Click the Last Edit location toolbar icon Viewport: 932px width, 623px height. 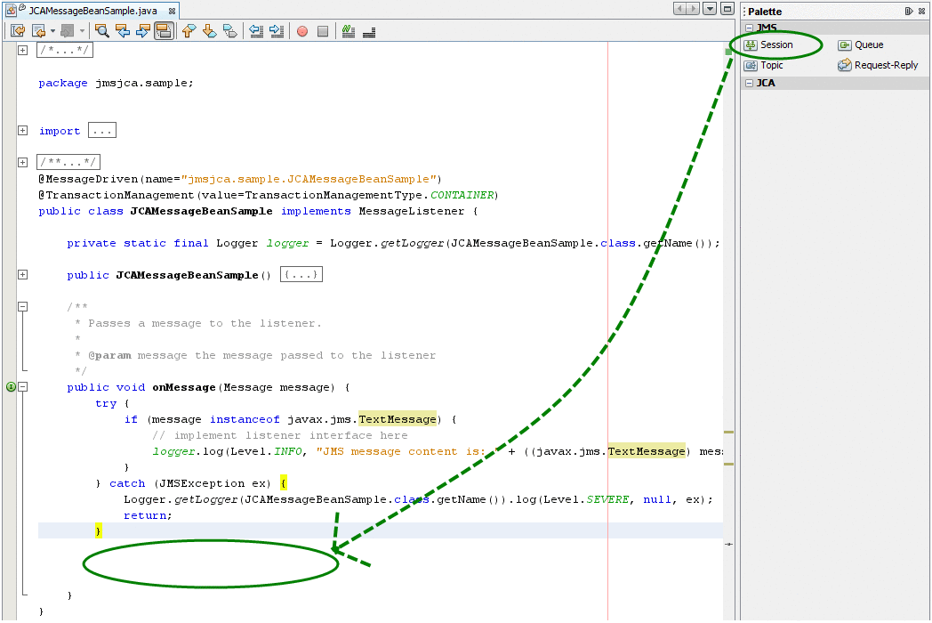tap(18, 31)
